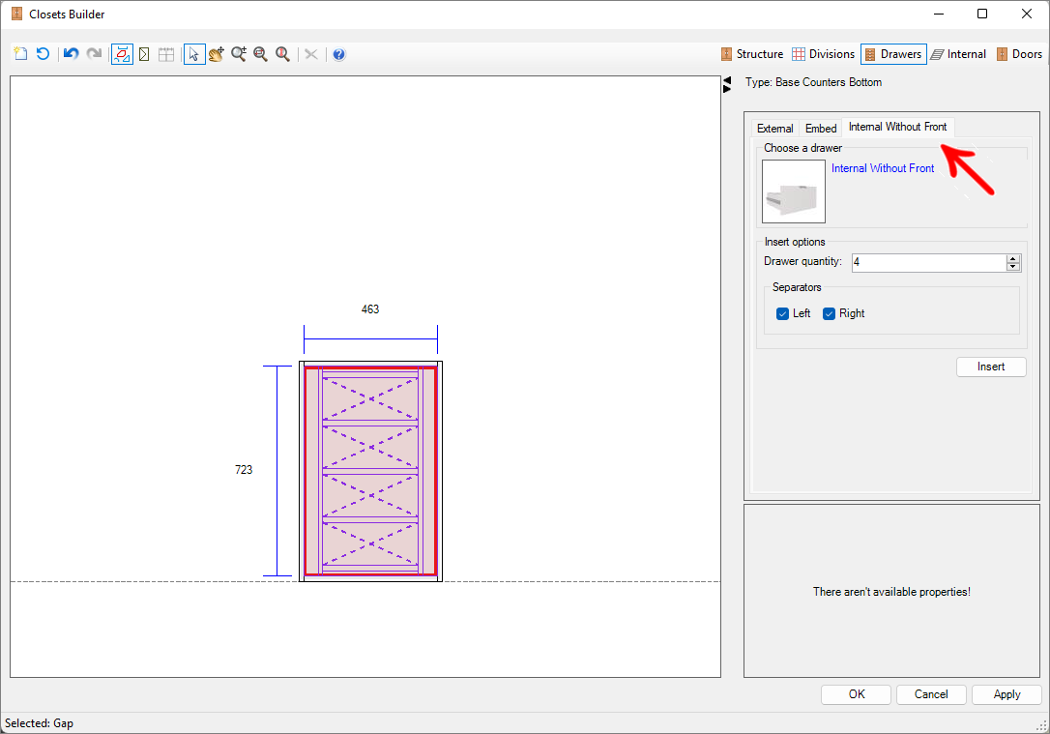Viewport: 1050px width, 734px height.
Task: Uncheck the Right separator checkbox
Action: pyautogui.click(x=829, y=313)
